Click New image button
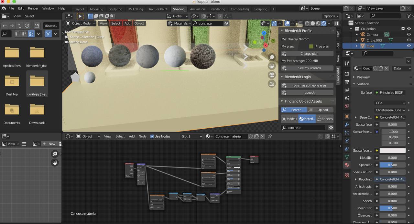Screen dimensions: 414x224 point(49,144)
